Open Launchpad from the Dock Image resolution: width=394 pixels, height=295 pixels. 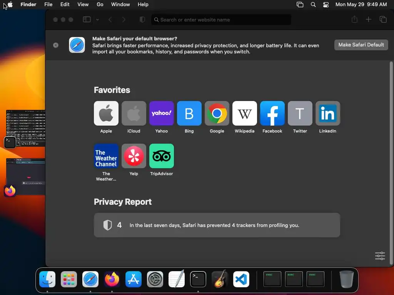(69, 279)
